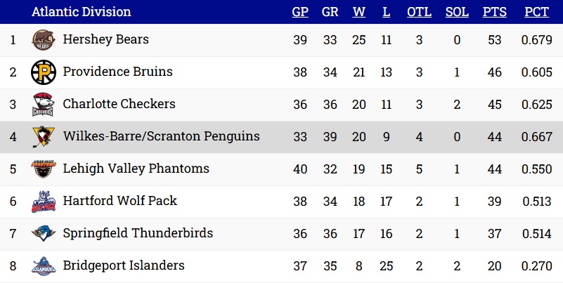Screen dimensions: 563x283
Task: Open Hershey Bears team name
Action: pyautogui.click(x=105, y=39)
